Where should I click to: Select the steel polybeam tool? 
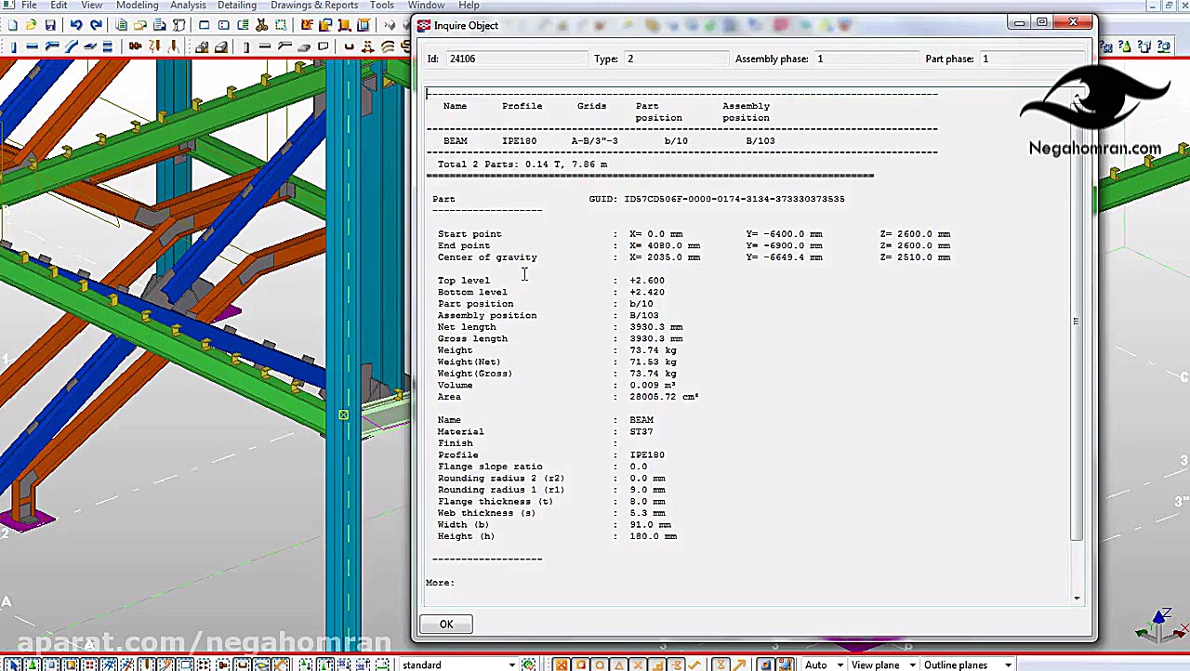[52, 46]
